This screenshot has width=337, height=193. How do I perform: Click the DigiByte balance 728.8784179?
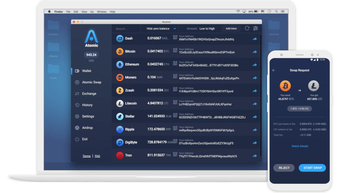coord(157,142)
